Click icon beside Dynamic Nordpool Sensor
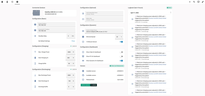Viewport: 205px width, 96px height. pos(83,31)
